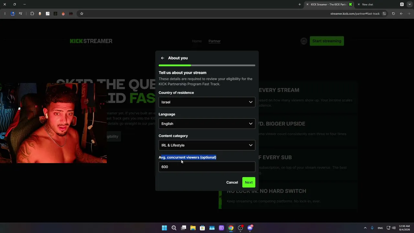Open Chrome's three-dot menu
Image resolution: width=414 pixels, height=233 pixels.
click(5, 14)
